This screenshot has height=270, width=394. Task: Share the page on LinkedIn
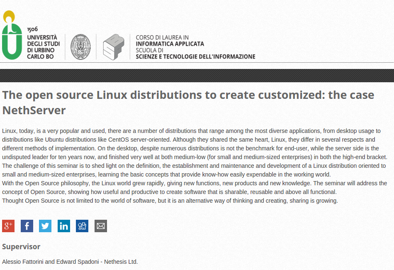[64, 226]
